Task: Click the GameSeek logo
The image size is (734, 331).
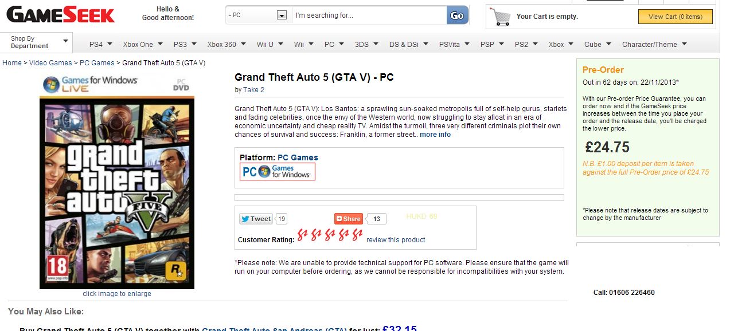Action: pos(61,14)
